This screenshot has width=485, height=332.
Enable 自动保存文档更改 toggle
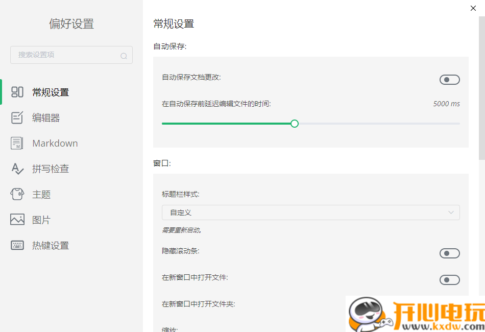coord(449,80)
